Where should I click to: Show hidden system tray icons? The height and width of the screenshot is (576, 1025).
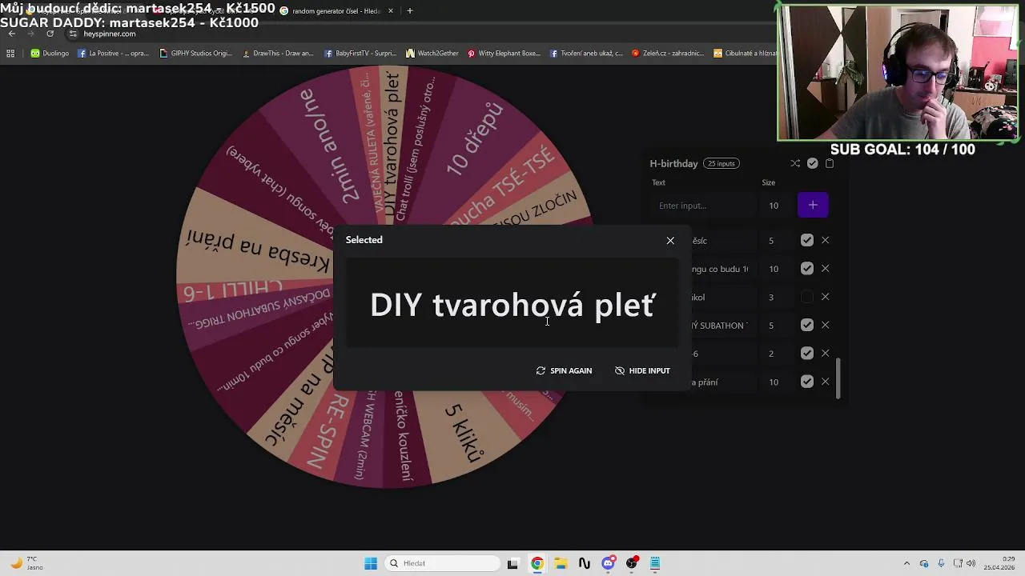pos(906,563)
